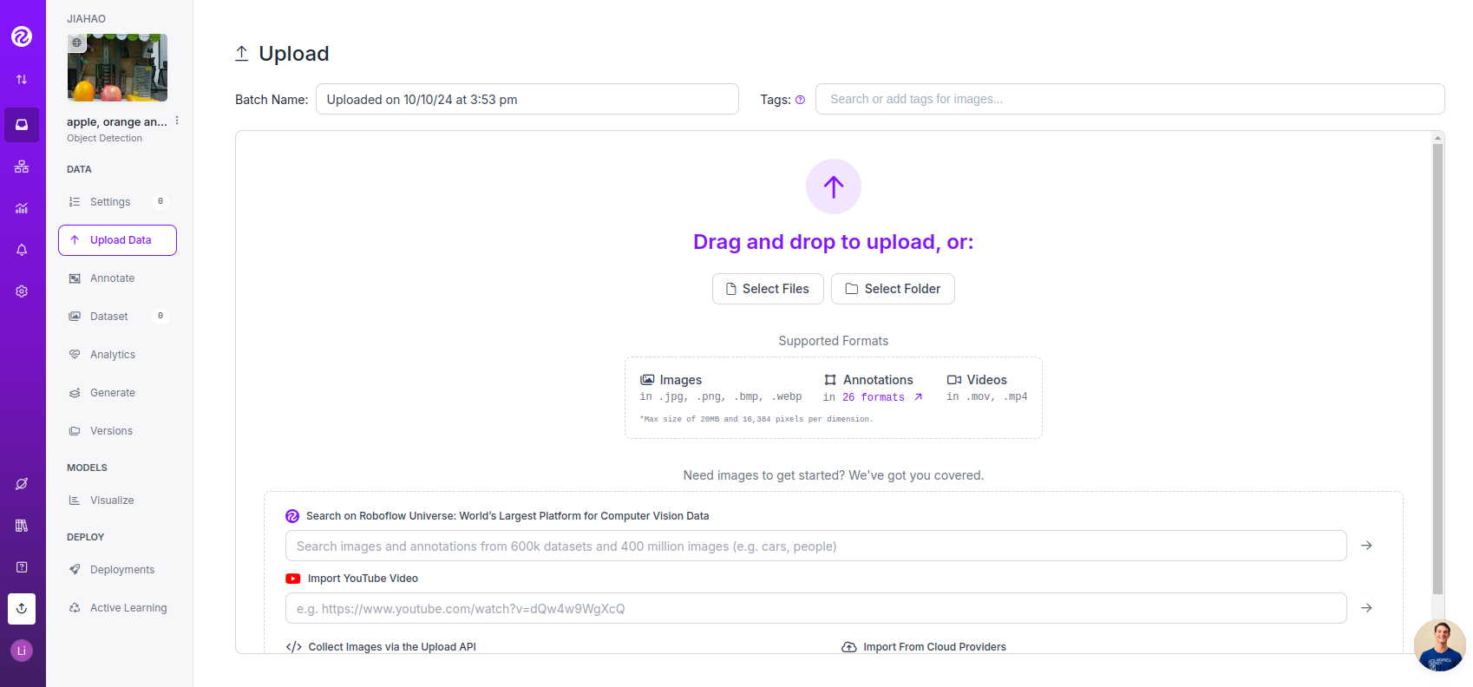Click the Roboflow Universe search field

(815, 546)
